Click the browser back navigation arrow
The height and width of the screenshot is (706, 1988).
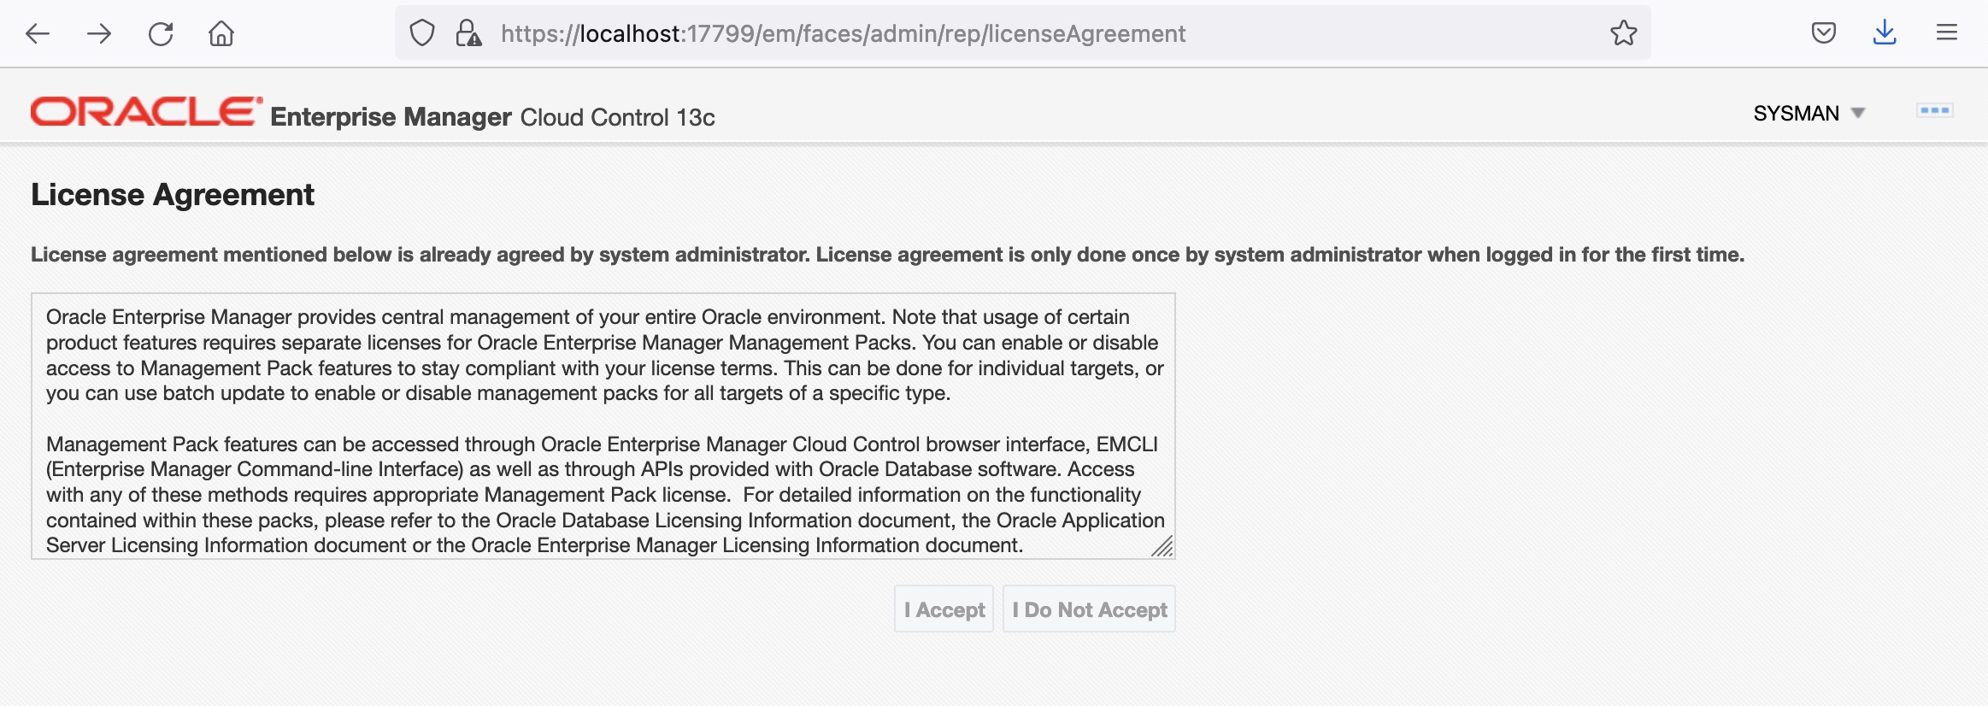coord(38,33)
